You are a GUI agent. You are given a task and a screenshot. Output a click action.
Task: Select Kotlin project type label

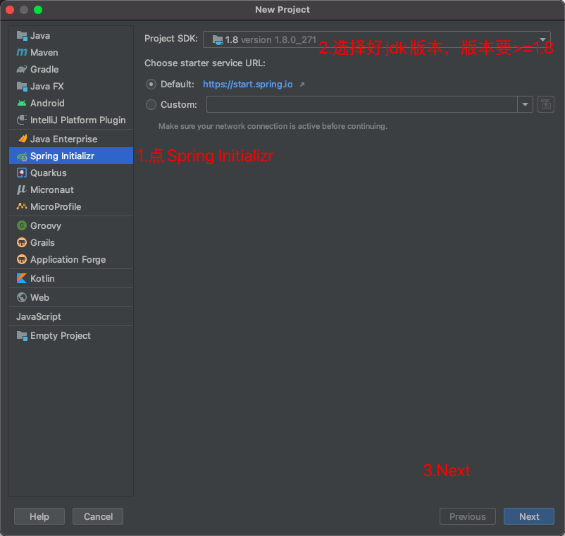[42, 278]
